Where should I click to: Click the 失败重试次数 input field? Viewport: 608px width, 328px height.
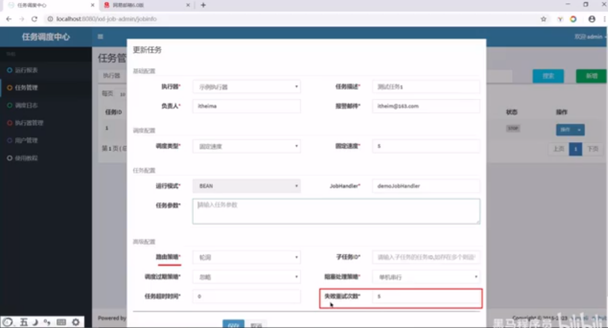pyautogui.click(x=426, y=296)
